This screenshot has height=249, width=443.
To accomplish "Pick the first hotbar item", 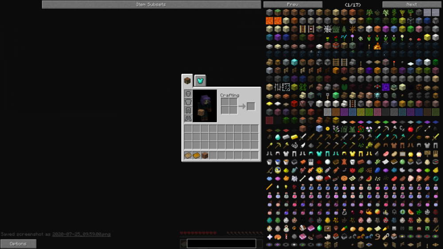I will click(x=188, y=155).
